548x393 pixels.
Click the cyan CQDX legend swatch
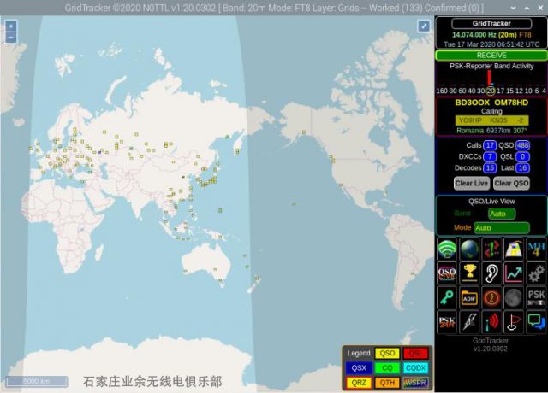pos(415,368)
